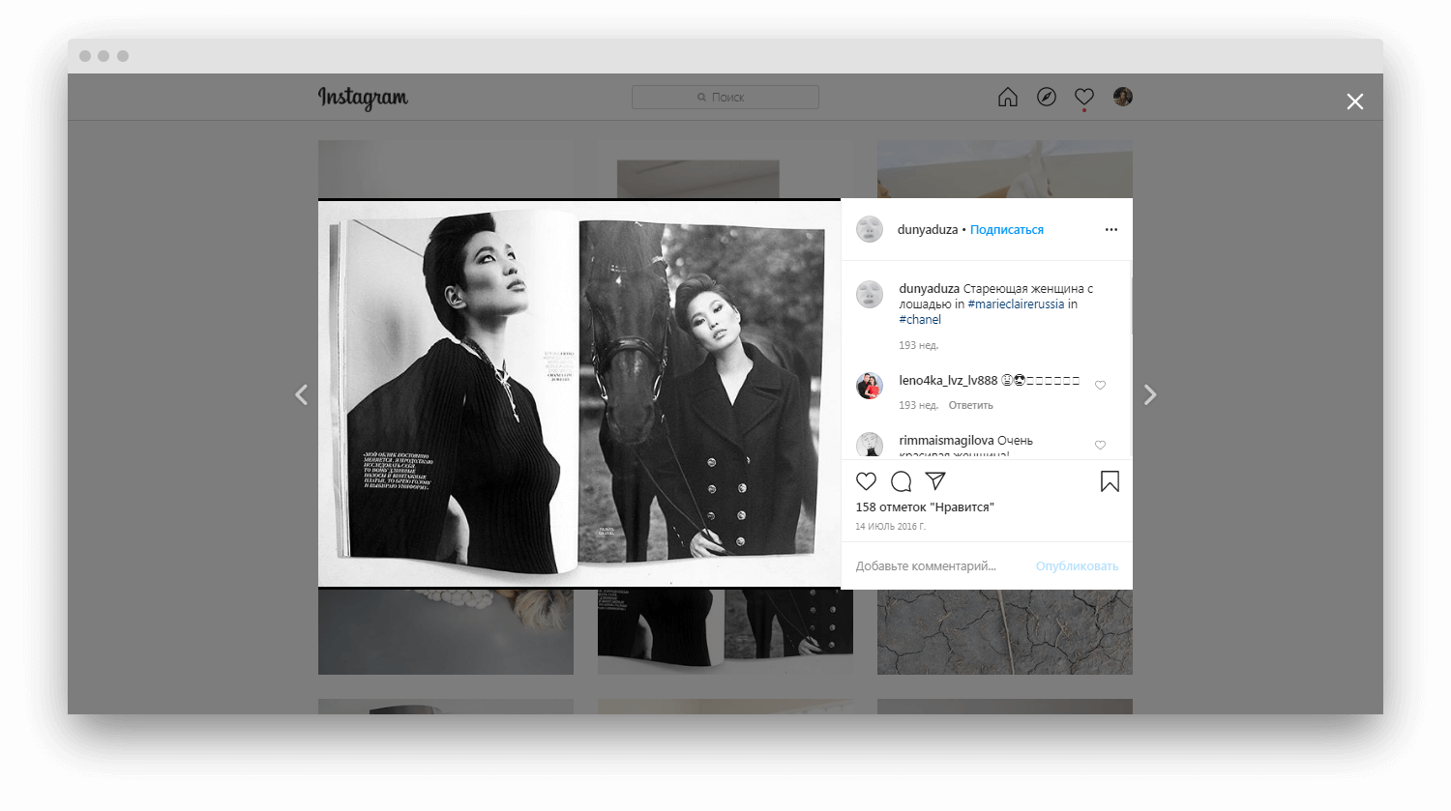This screenshot has height=811, width=1451.
Task: Open the activity heart icon in header
Action: 1084,97
